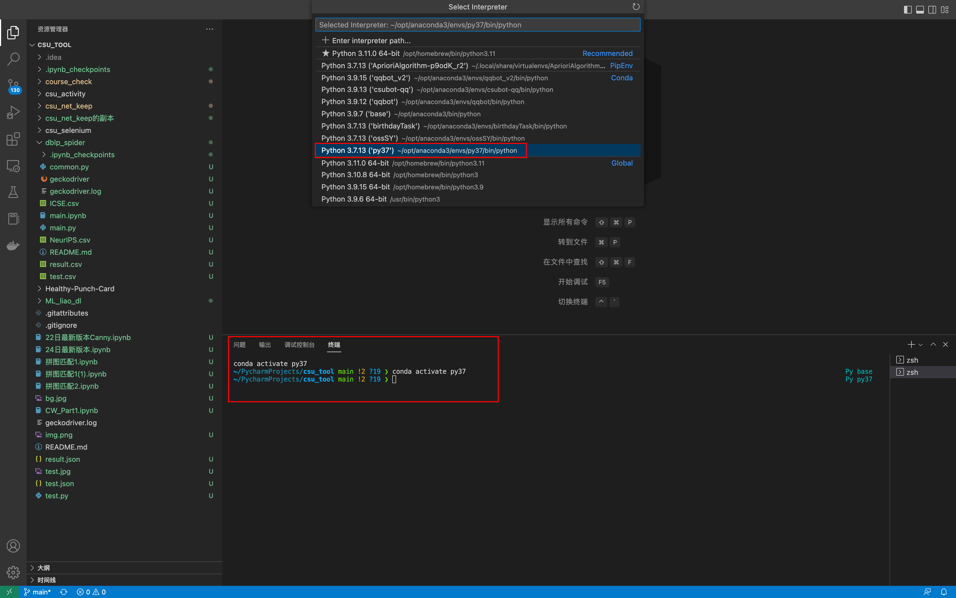Open the Extensions view
This screenshot has width=956, height=598.
pyautogui.click(x=13, y=139)
